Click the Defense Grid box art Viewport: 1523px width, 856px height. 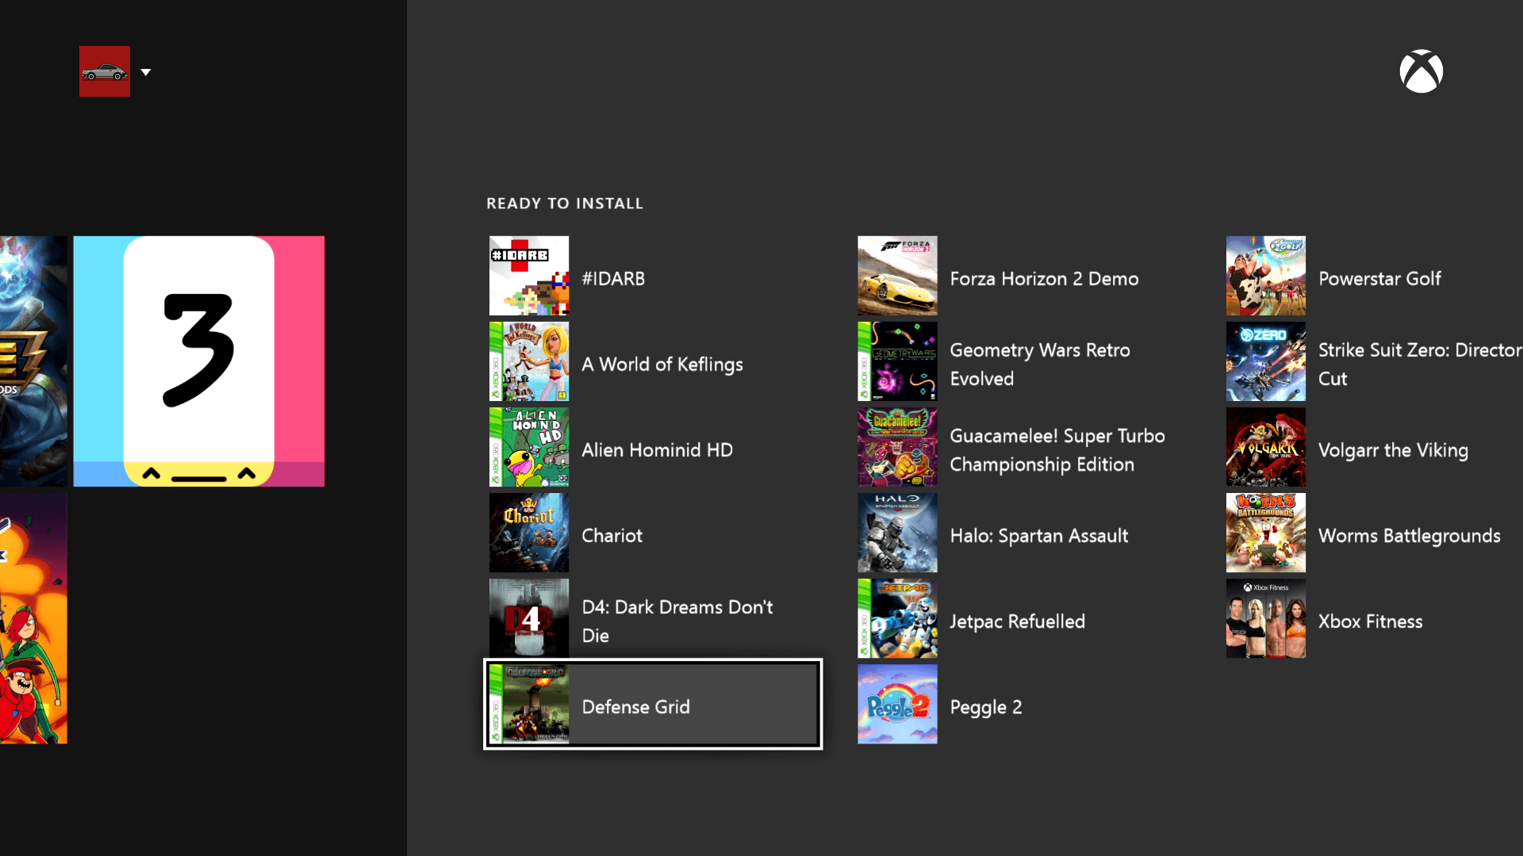[529, 704]
